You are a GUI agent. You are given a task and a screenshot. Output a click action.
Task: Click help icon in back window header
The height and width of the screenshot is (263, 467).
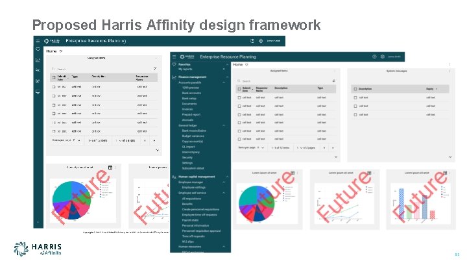[x=252, y=41]
